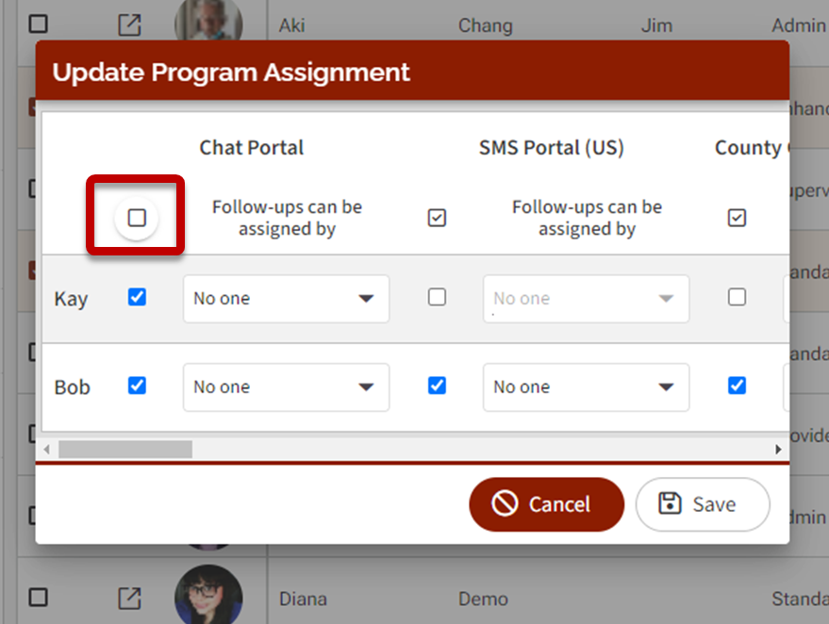Uncheck Bob's SMS Portal checkbox
829x624 pixels.
click(437, 386)
